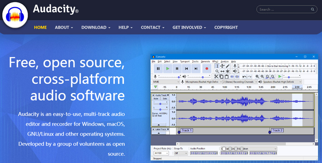
Task: Undo the last action
Action: tap(244, 77)
